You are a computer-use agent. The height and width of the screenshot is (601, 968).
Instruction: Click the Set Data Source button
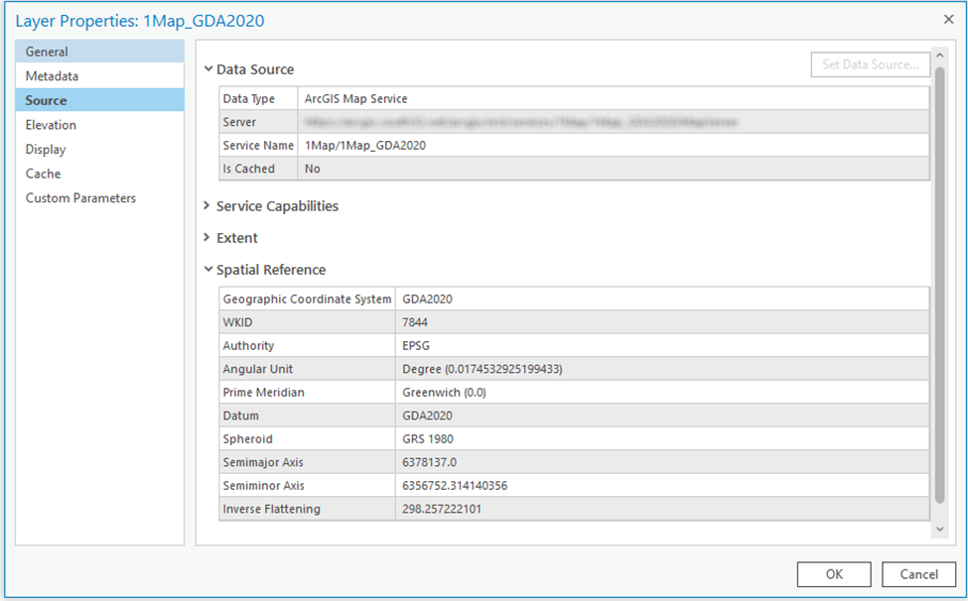pyautogui.click(x=871, y=64)
